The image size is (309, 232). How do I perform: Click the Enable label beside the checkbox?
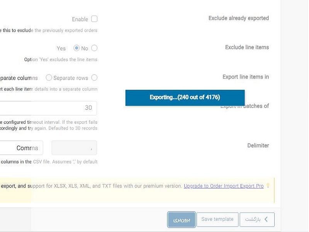(80, 19)
